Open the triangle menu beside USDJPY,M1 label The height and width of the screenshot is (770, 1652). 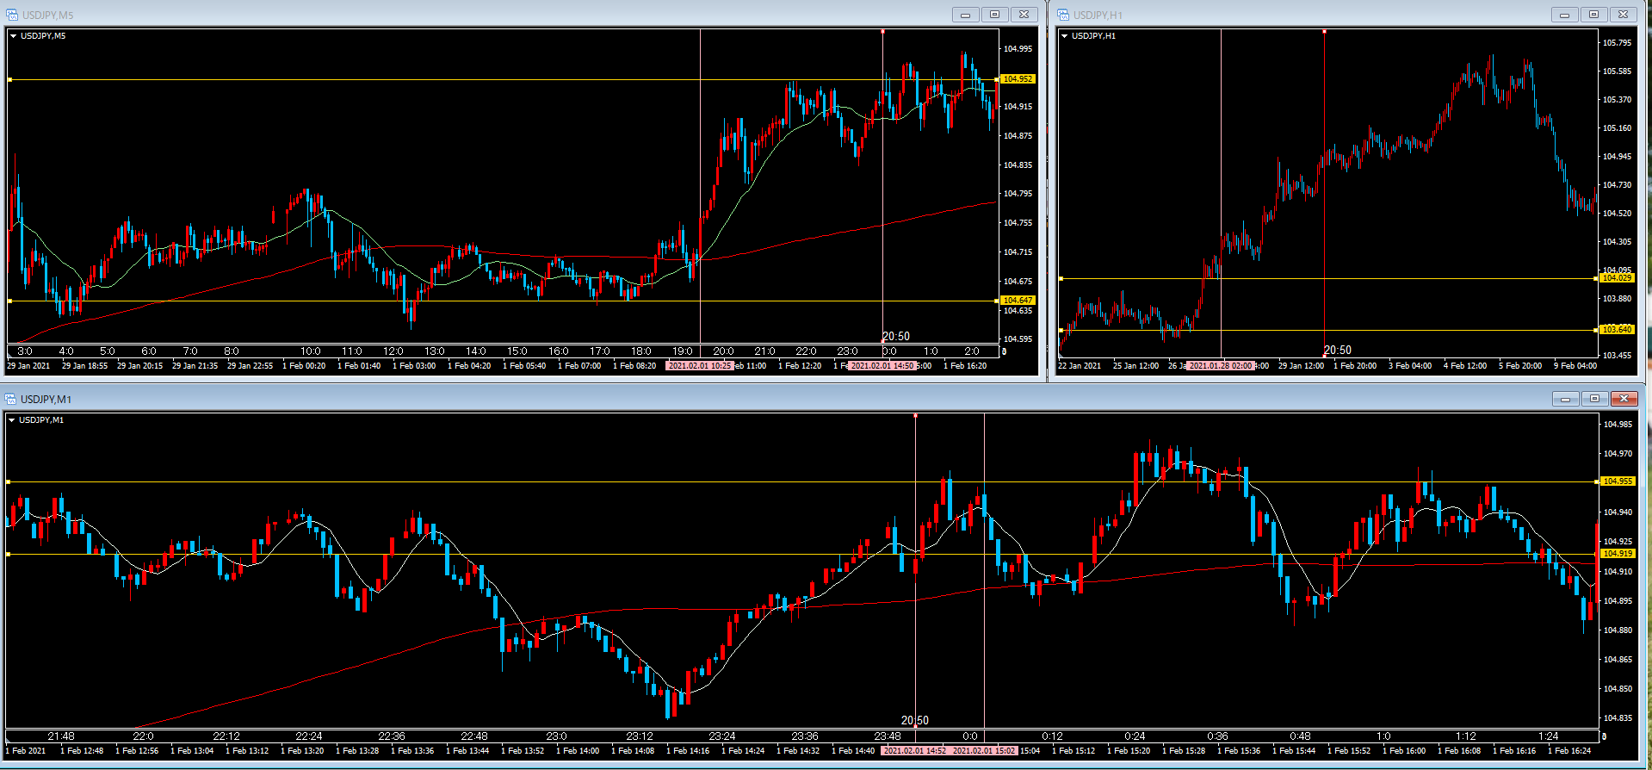coord(11,420)
